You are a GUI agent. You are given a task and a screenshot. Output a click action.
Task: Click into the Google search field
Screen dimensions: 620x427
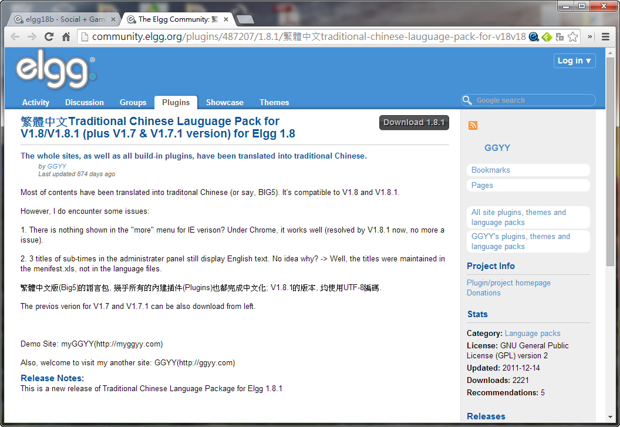(x=531, y=100)
